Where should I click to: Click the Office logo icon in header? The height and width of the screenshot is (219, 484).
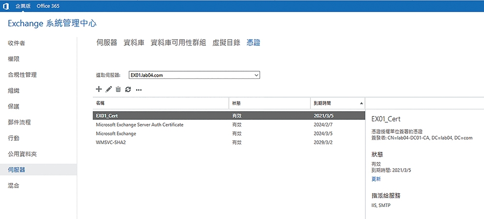[6, 6]
